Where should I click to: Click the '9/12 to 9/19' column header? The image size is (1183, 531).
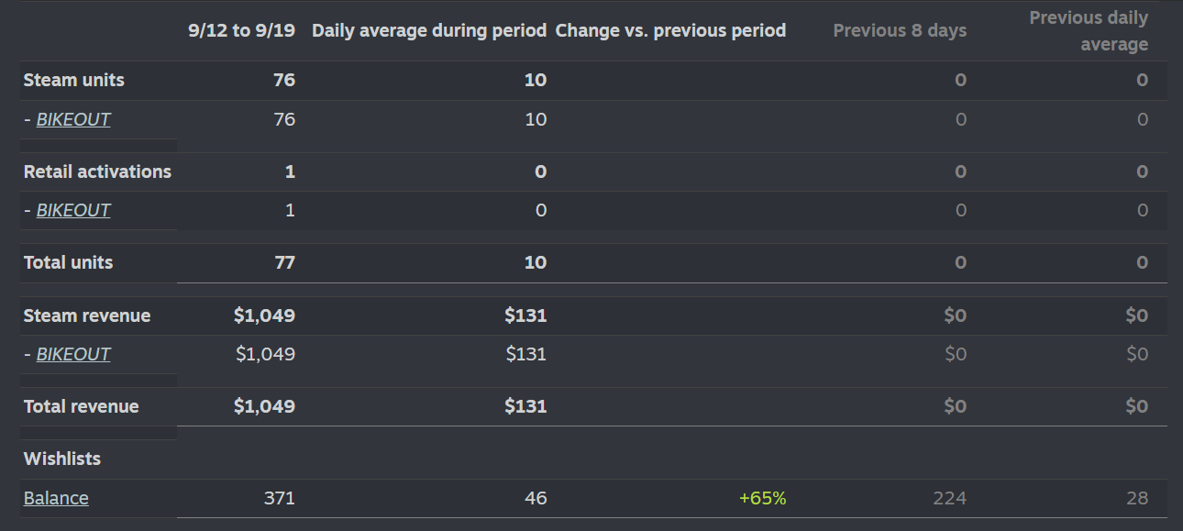(x=241, y=30)
